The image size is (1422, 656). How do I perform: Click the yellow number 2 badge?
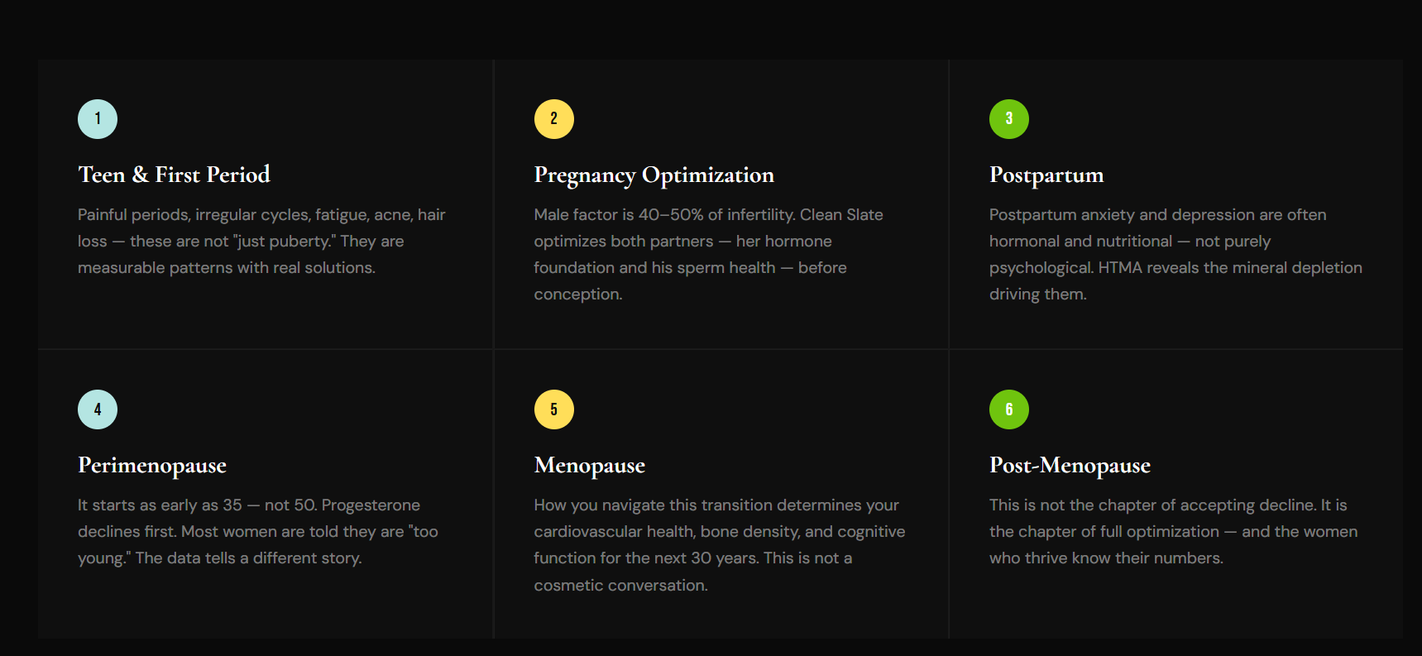[x=554, y=119]
